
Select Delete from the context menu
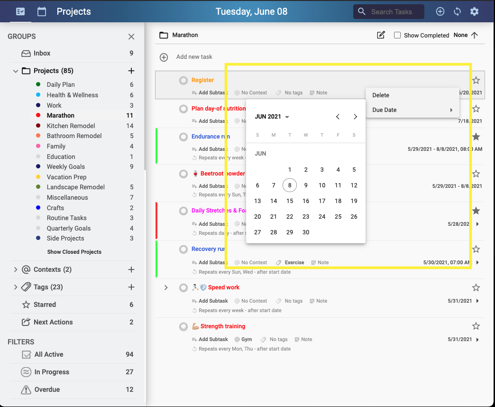380,95
